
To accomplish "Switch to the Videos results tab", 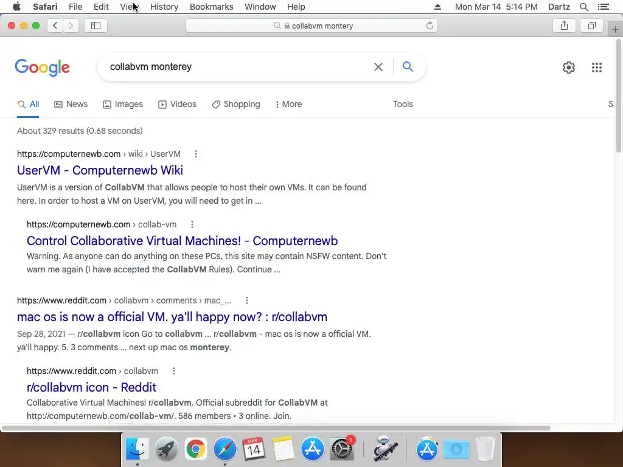I will pyautogui.click(x=177, y=104).
